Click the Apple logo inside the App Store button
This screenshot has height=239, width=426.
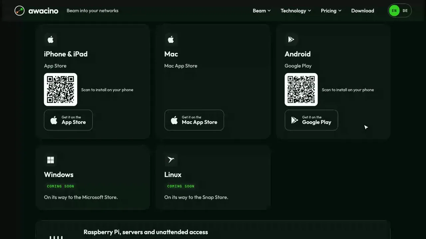tap(54, 120)
